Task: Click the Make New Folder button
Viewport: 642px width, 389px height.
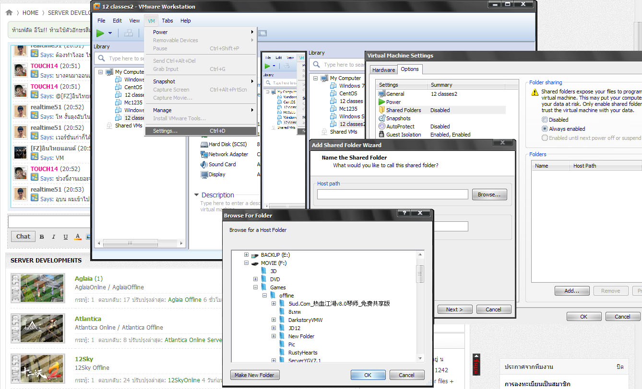Action: 254,375
